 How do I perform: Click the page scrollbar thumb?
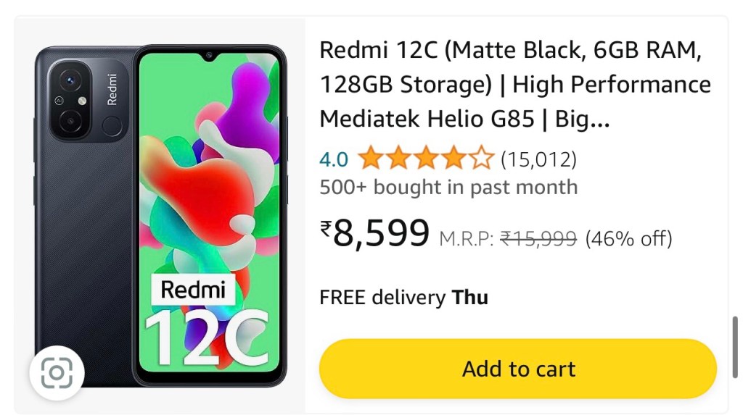pyautogui.click(x=735, y=348)
